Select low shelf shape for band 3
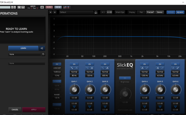The image size is (186, 115). click(103, 68)
